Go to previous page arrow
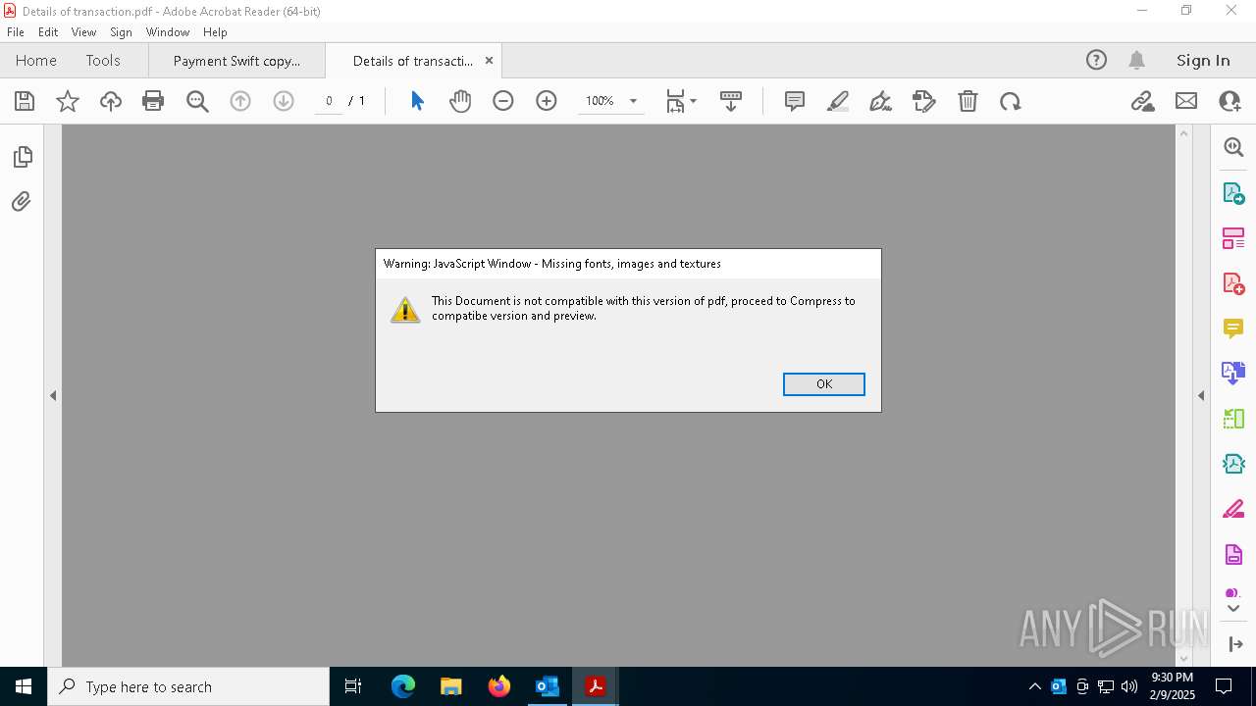 240,101
